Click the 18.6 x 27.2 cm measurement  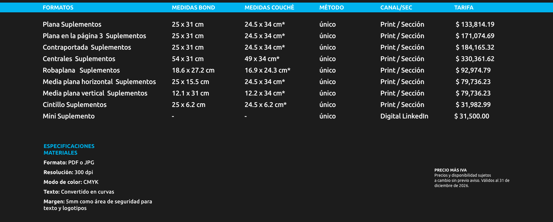coord(193,70)
